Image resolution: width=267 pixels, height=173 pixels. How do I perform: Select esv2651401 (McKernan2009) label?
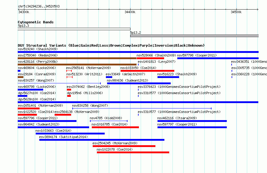pos(40,105)
